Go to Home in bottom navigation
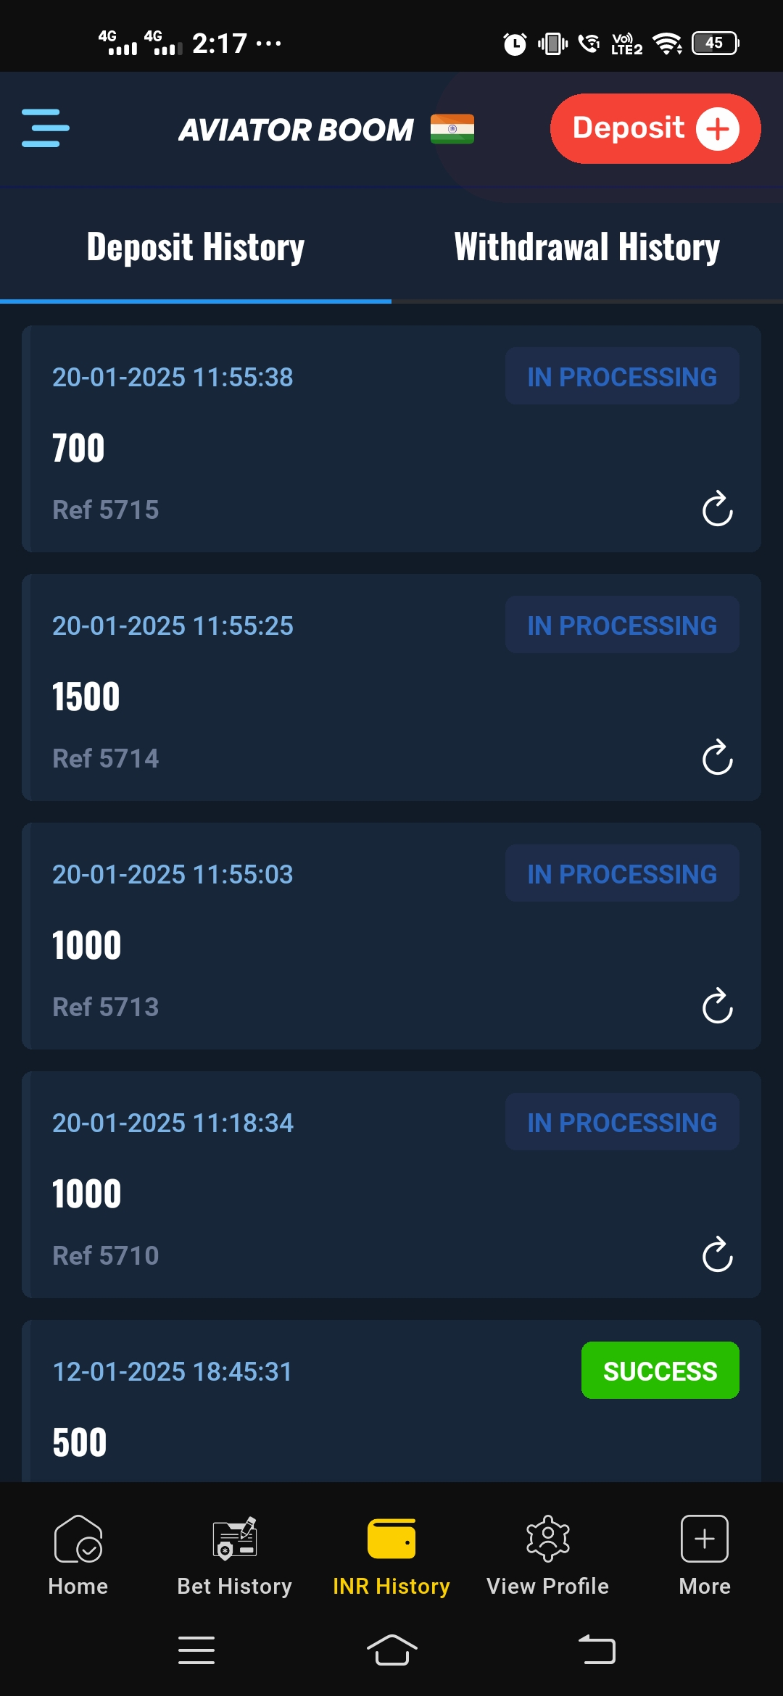The image size is (783, 1696). (x=78, y=1556)
